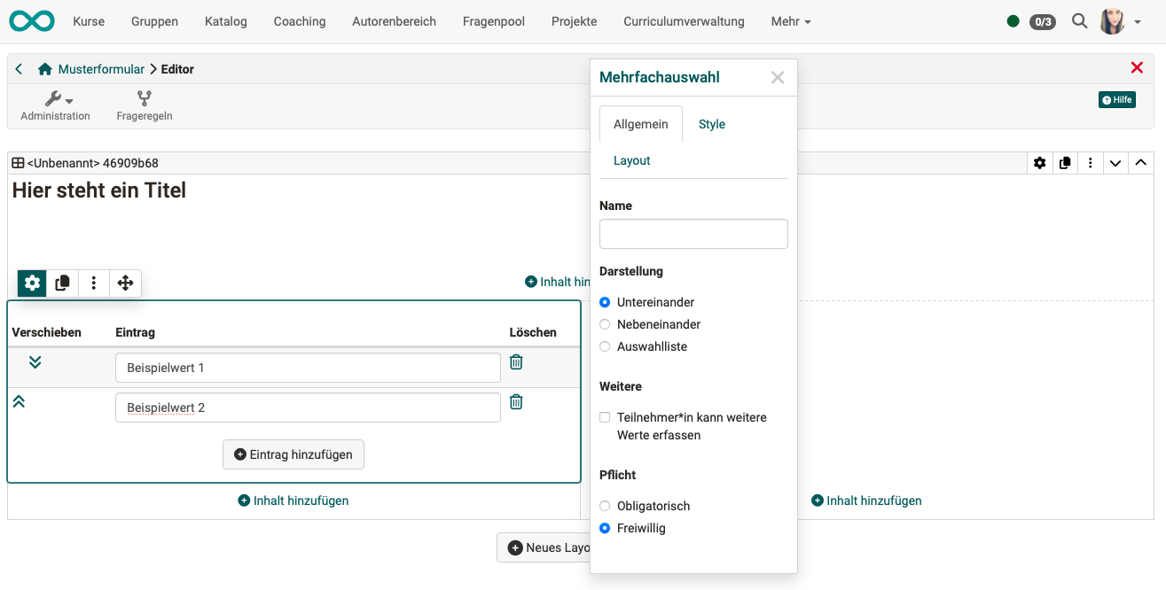This screenshot has width=1166, height=590.
Task: Open the Fragenpool navigation item
Action: coord(493,21)
